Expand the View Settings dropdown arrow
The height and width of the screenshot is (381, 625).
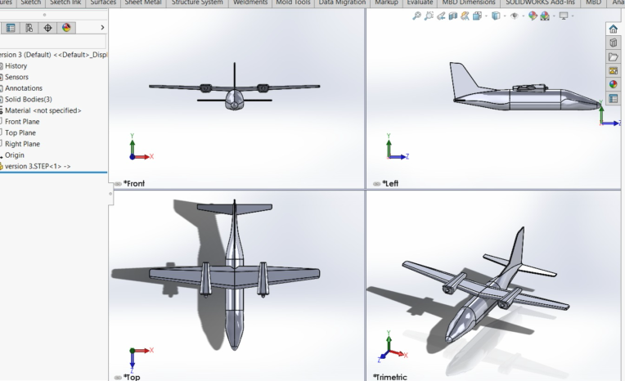tap(573, 16)
